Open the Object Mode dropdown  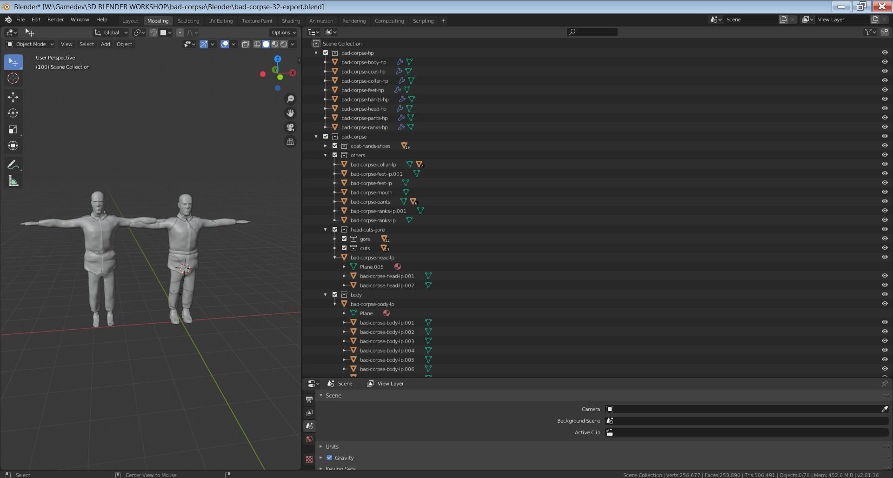[x=30, y=44]
